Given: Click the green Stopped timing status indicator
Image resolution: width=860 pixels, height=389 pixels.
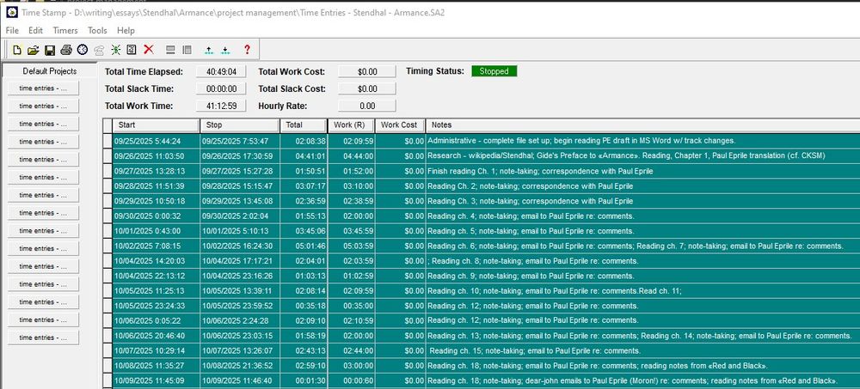Looking at the screenshot, I should coord(494,71).
